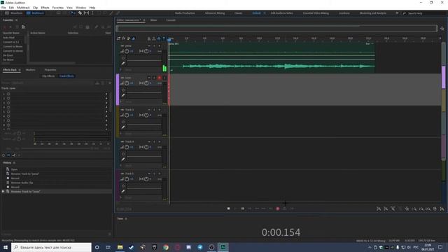
Task: Switch to the Properties tab
Action: (x=50, y=70)
